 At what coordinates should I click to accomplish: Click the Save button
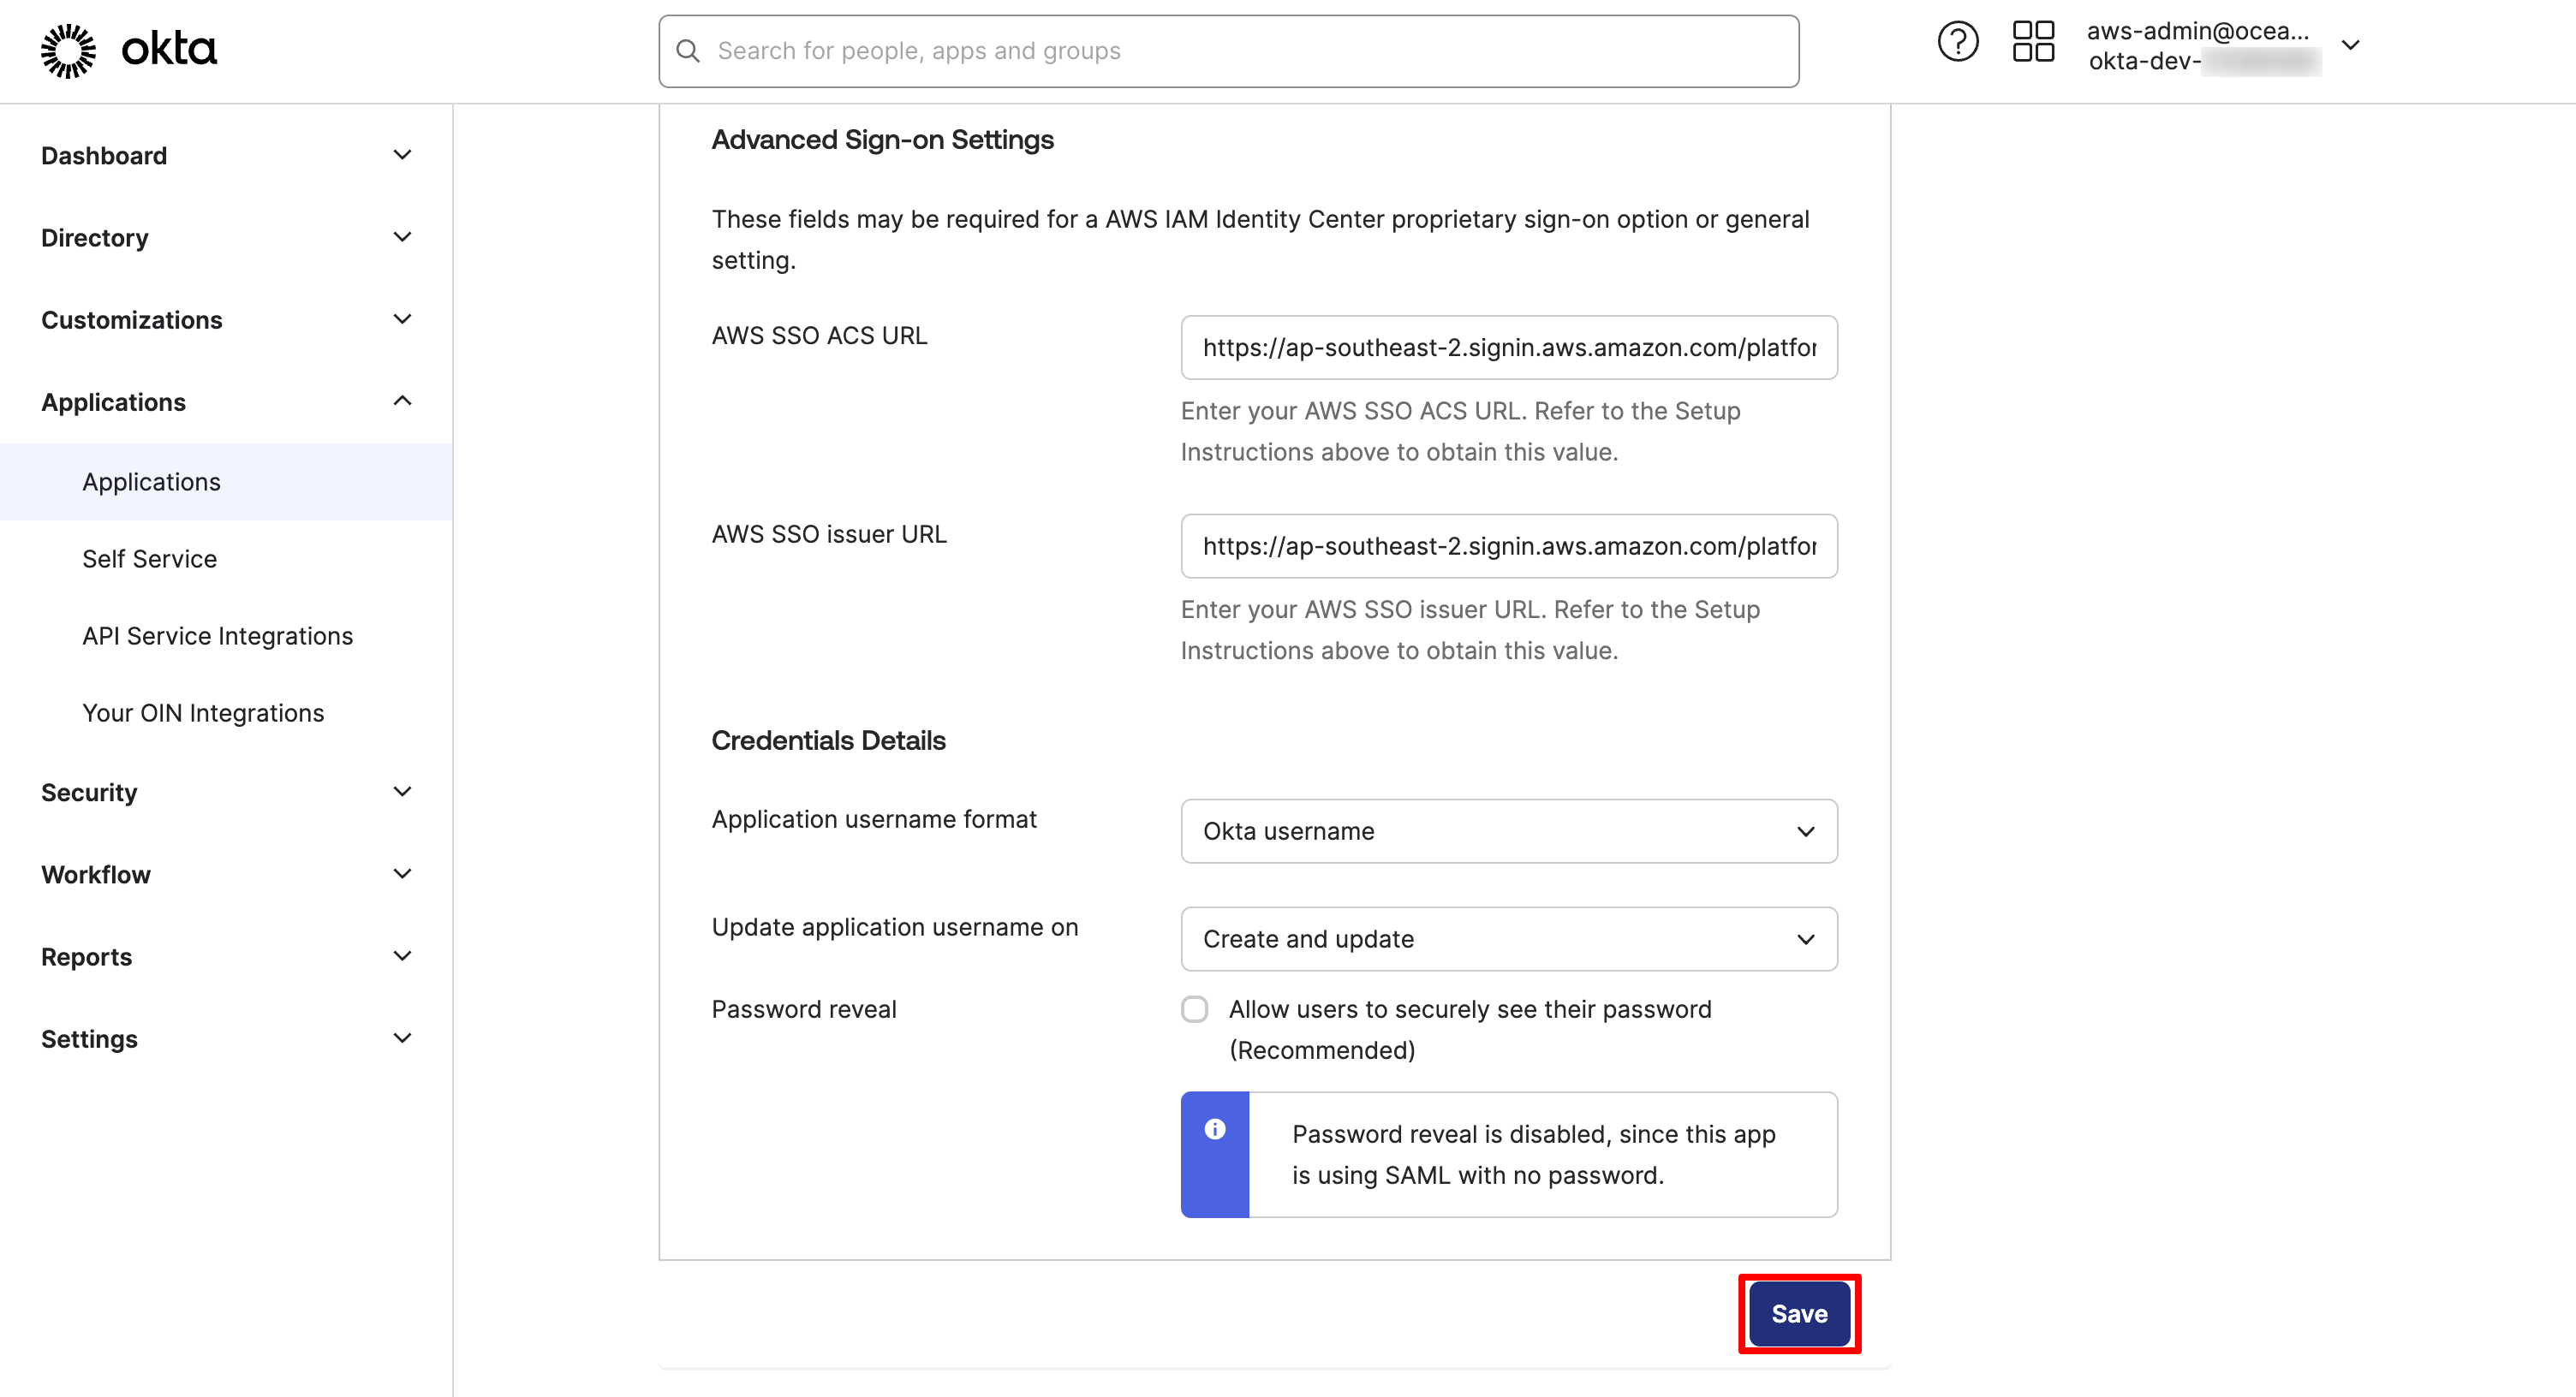coord(1798,1313)
